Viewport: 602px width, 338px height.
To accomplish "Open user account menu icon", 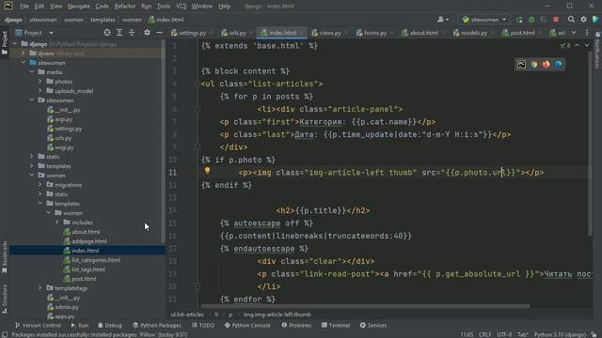I will coord(443,20).
